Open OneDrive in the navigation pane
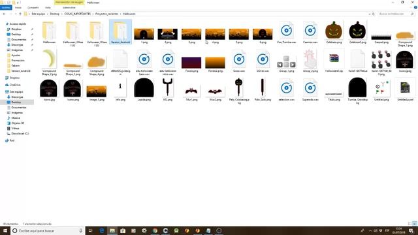This screenshot has width=418, height=235. tap(15, 85)
